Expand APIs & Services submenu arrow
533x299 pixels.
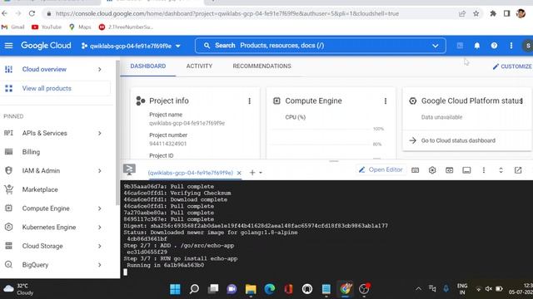[100, 133]
